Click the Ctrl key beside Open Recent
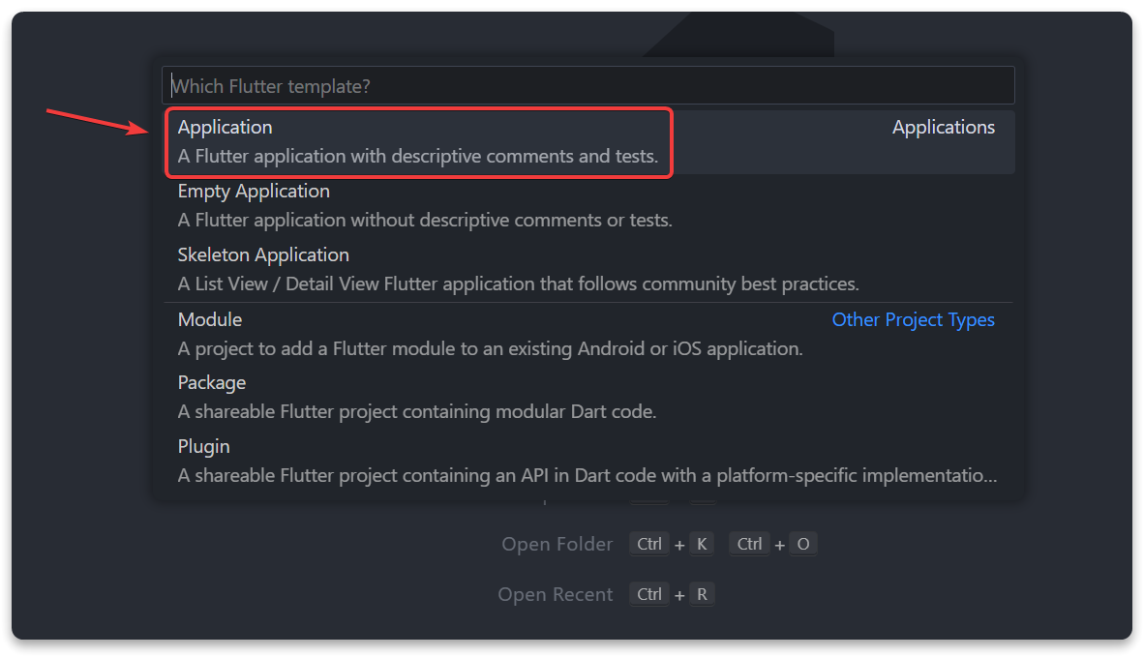The image size is (1144, 657). pos(649,594)
